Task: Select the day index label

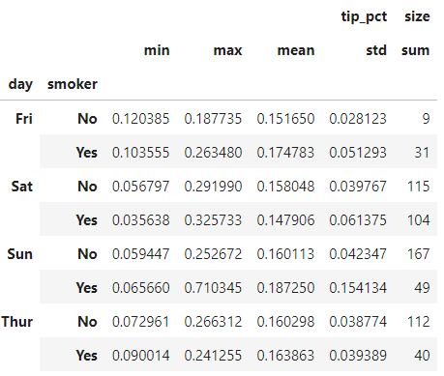Action: coord(20,84)
